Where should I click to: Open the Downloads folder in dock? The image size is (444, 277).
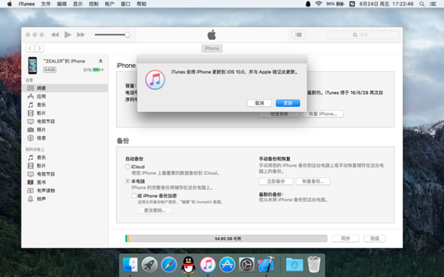(x=294, y=265)
